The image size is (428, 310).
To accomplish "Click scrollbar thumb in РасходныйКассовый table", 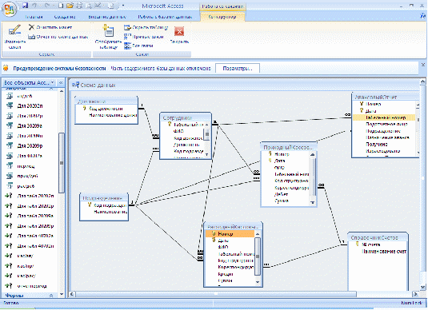I will [258, 256].
